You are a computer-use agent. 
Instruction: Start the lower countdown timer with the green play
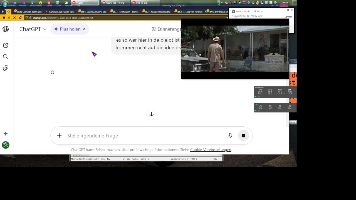256,111
